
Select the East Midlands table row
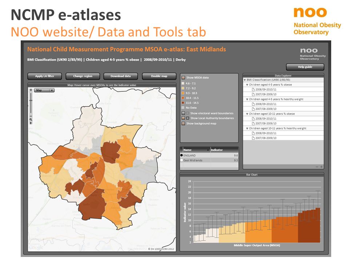pos(209,160)
